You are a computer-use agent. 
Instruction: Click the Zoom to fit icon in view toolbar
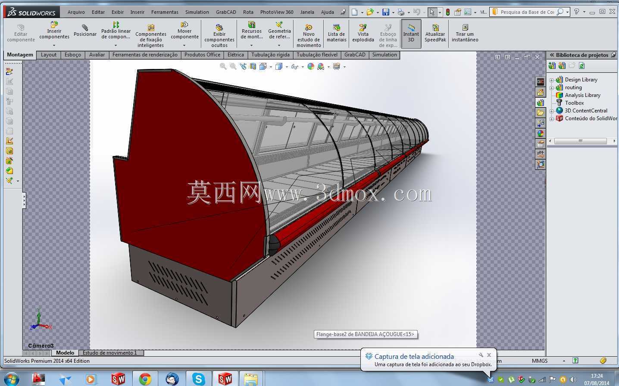pyautogui.click(x=223, y=66)
